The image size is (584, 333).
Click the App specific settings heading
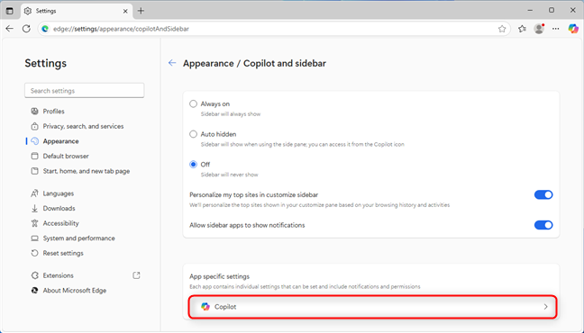pos(219,276)
